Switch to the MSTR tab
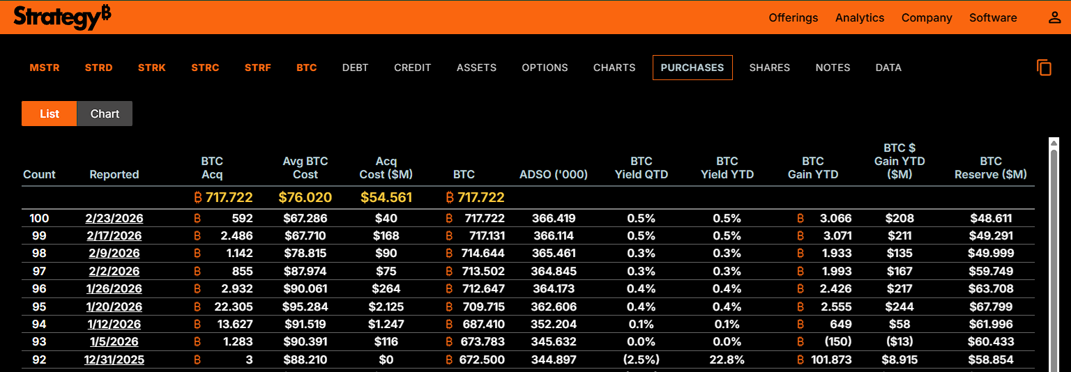 point(45,68)
